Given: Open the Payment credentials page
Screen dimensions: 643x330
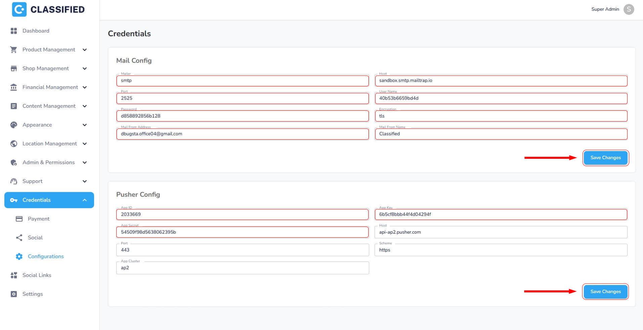Looking at the screenshot, I should tap(39, 219).
